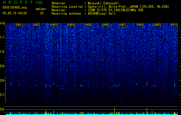Click the tallest yellow spike before 0407
Screen dimensions: 181x115
115,111
